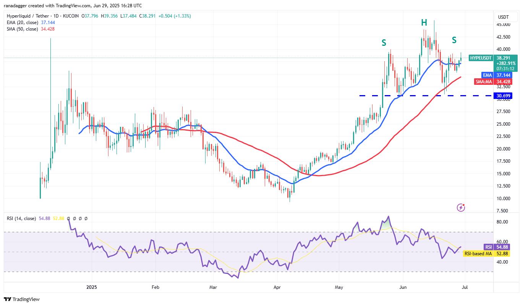Click the HYPEUSDT symbol price tag
This screenshot has height=306, width=523.
[481, 57]
